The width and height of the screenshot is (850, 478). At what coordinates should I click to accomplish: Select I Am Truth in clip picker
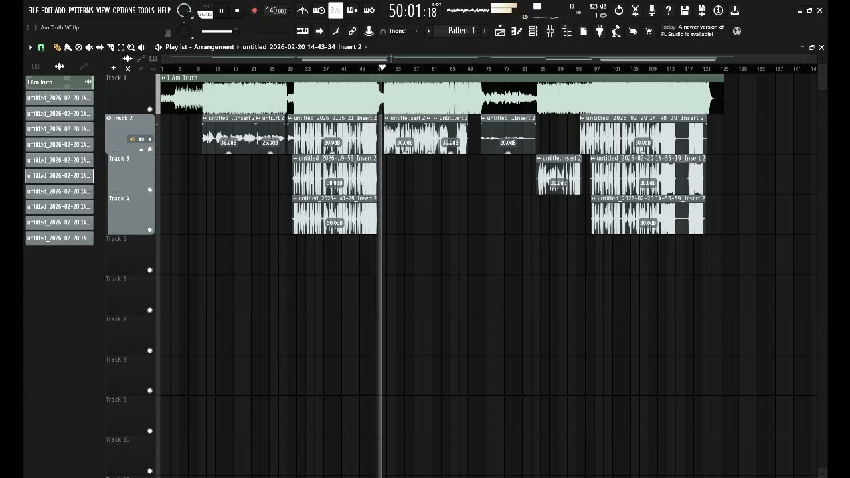(59, 82)
